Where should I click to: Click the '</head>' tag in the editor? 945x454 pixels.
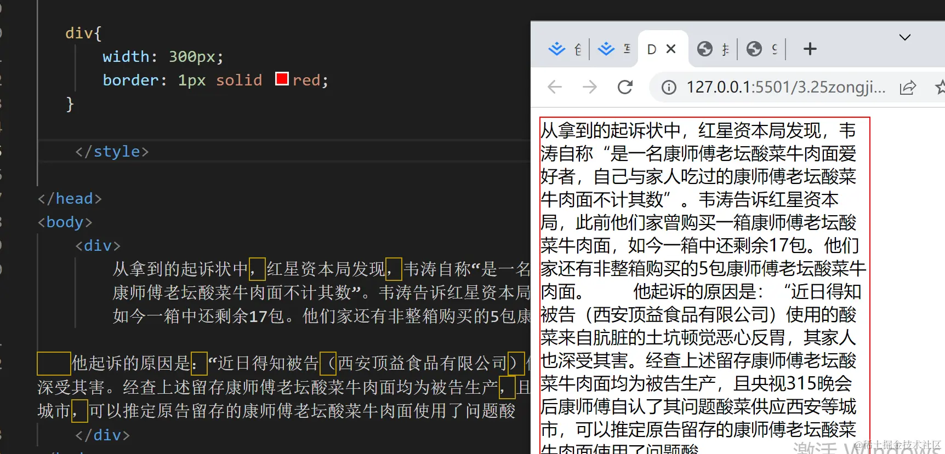70,198
